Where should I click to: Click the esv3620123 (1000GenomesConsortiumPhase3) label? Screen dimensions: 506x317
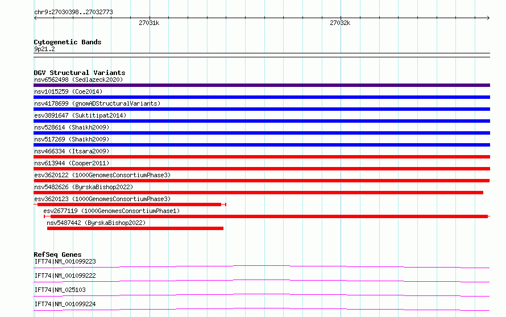click(x=102, y=199)
